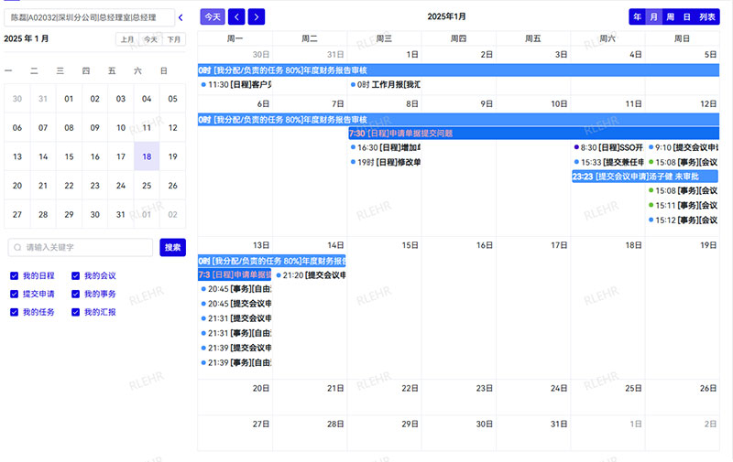Open first-week 年度财务报告审核 task bar
733x462 pixels.
tap(458, 70)
